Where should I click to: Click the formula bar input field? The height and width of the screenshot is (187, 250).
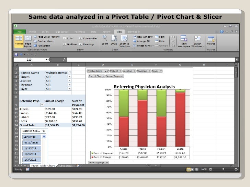pos(151,60)
